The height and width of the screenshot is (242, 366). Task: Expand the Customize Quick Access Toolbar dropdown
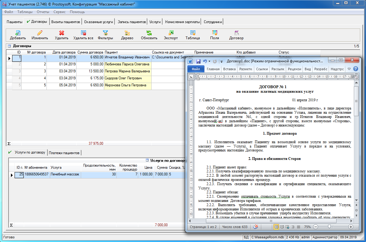[222, 61]
